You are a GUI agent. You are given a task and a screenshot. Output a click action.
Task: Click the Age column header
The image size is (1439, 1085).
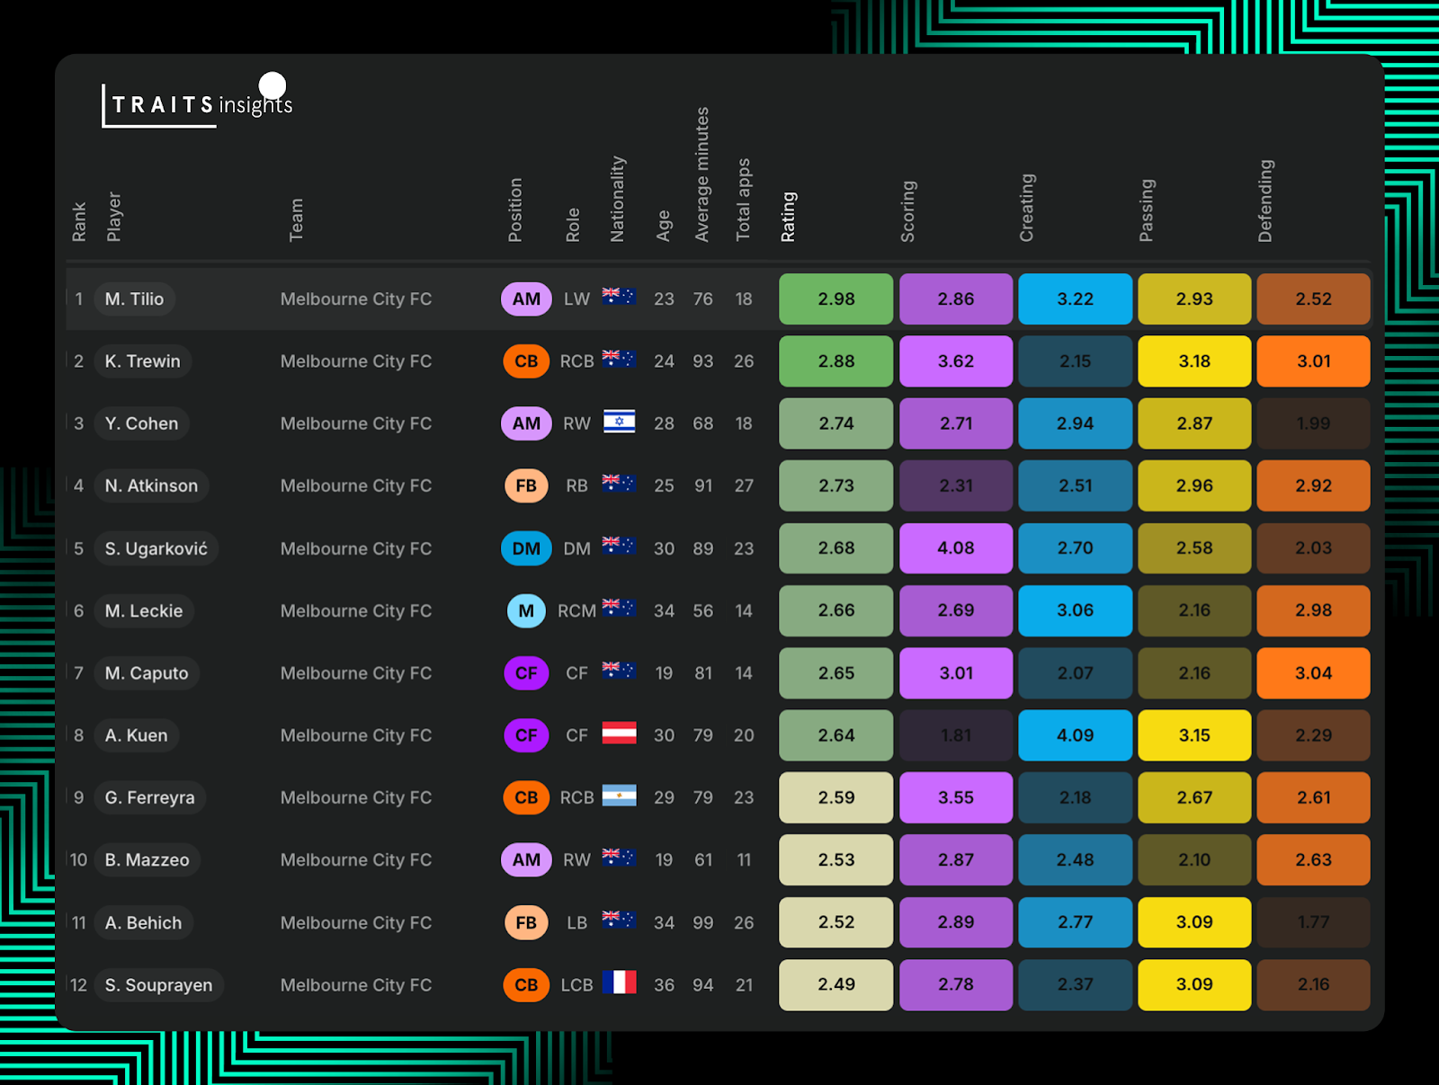(664, 226)
